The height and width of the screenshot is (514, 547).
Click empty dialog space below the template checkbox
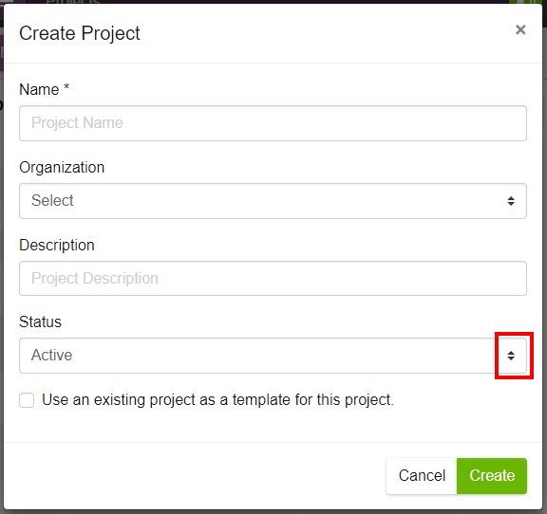pyautogui.click(x=273, y=427)
